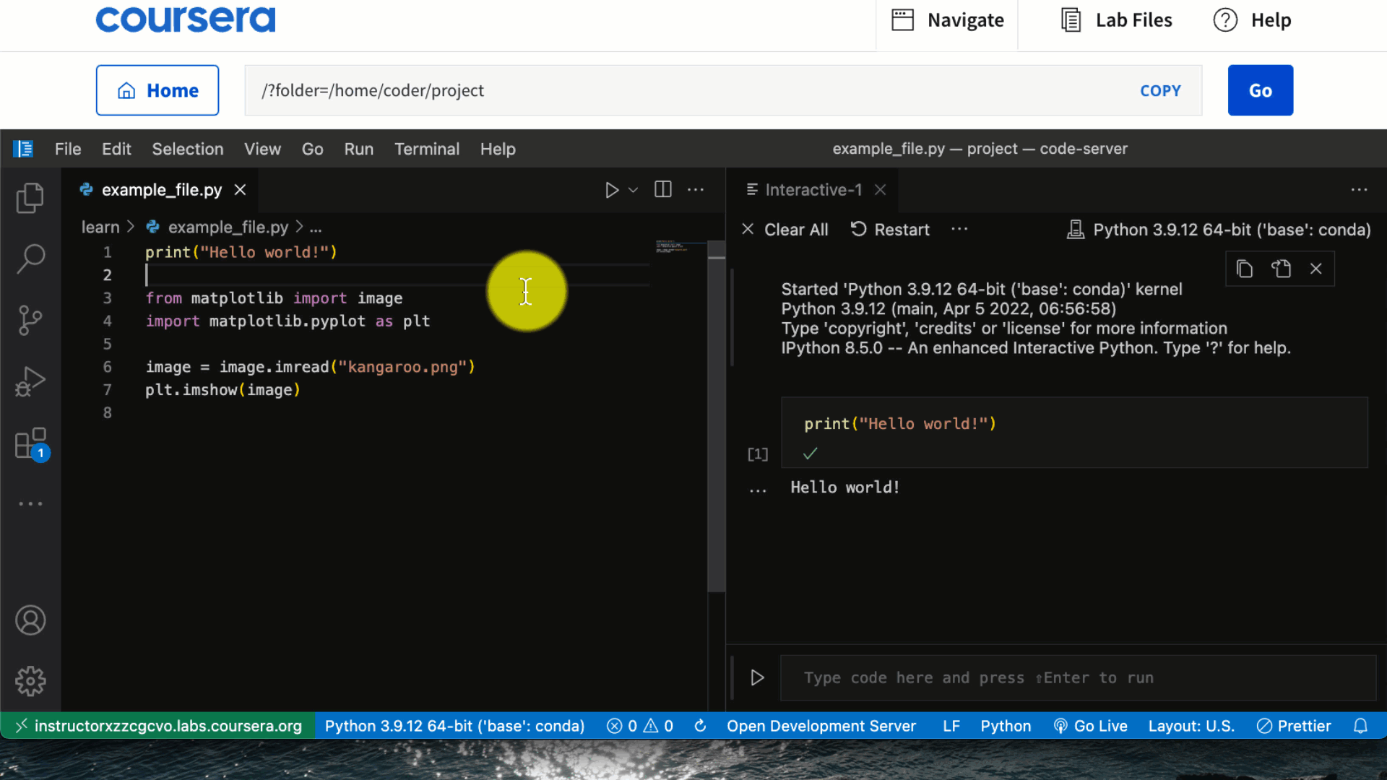The image size is (1387, 780).
Task: Click line number 6 in the gutter
Action: pyautogui.click(x=107, y=367)
